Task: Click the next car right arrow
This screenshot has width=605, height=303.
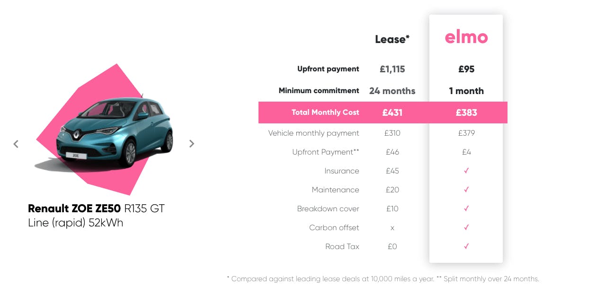Action: (x=192, y=144)
